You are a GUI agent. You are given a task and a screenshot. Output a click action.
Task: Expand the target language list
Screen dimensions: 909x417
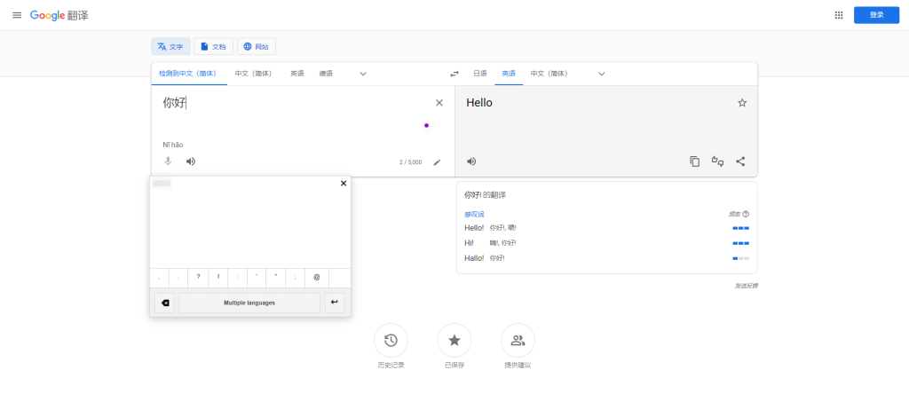click(x=601, y=74)
